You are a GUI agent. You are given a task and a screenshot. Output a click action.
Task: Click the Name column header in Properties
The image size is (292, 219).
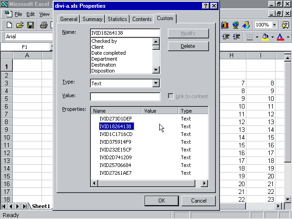click(x=116, y=111)
